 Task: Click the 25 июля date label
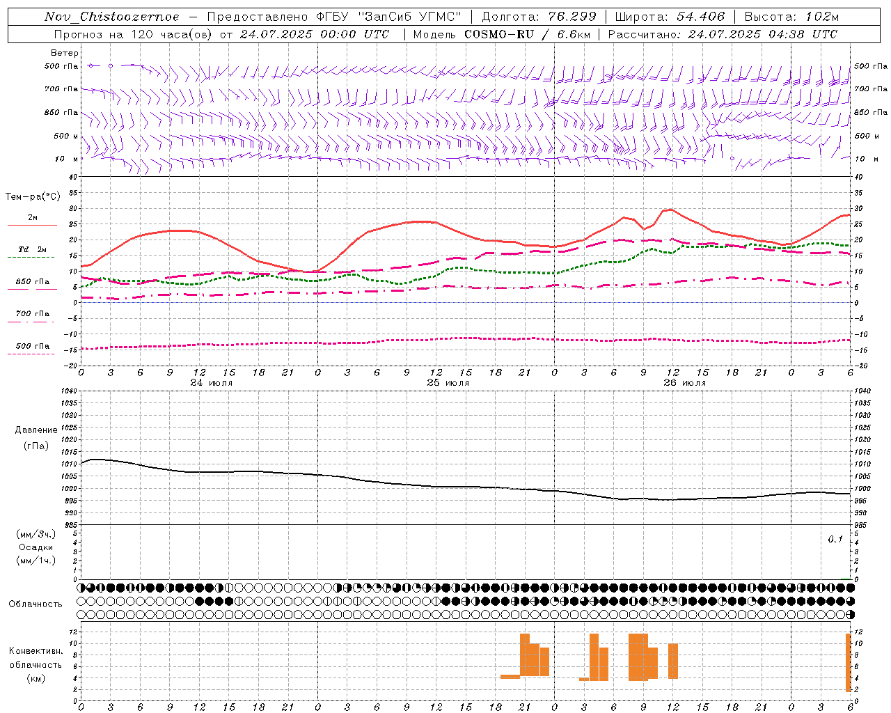(x=448, y=383)
